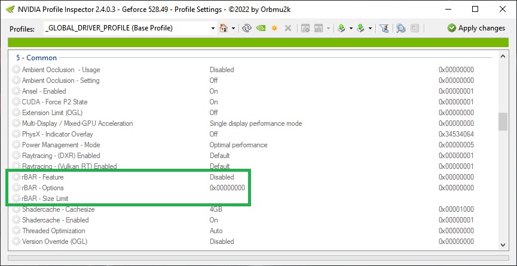Viewport: 517px width, 266px height.
Task: Click Optimal performance value for Power Management
Action: tap(238, 145)
